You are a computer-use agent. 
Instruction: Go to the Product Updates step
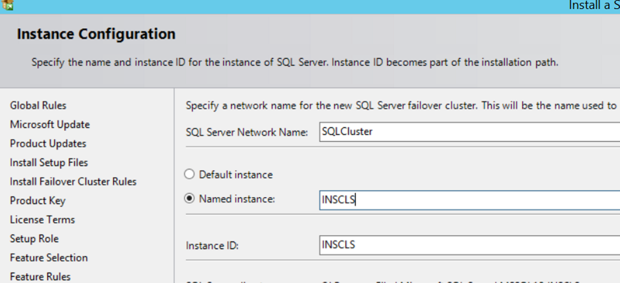click(48, 143)
